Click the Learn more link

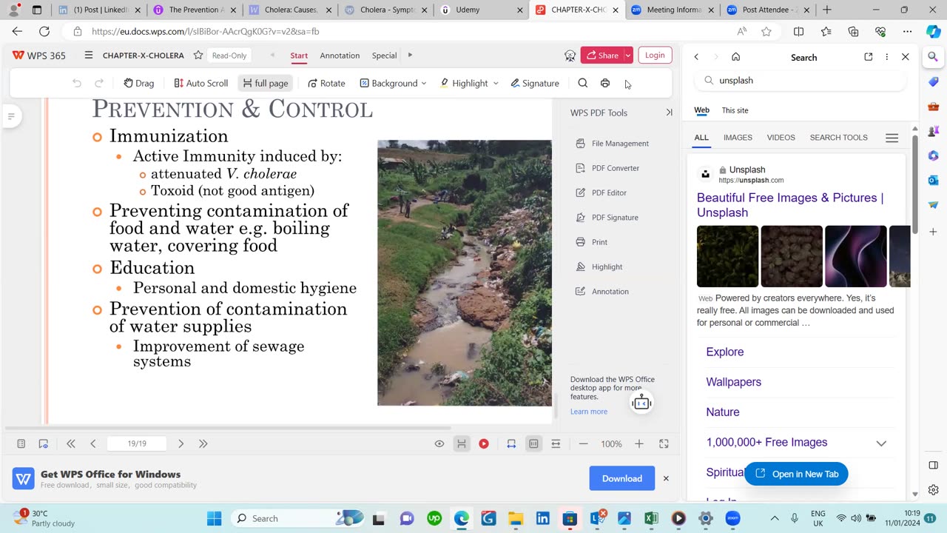click(589, 412)
